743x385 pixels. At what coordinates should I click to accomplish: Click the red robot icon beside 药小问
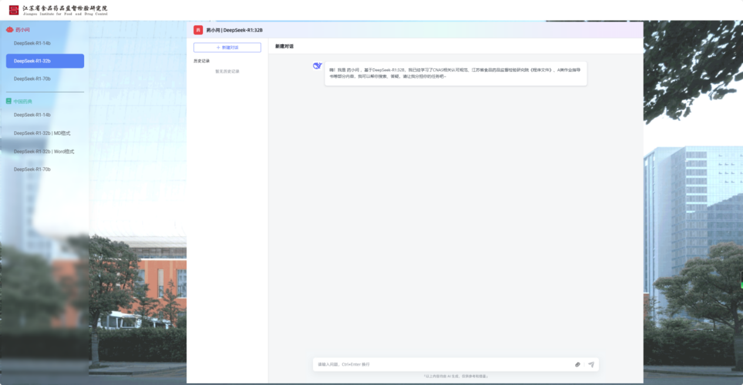10,30
